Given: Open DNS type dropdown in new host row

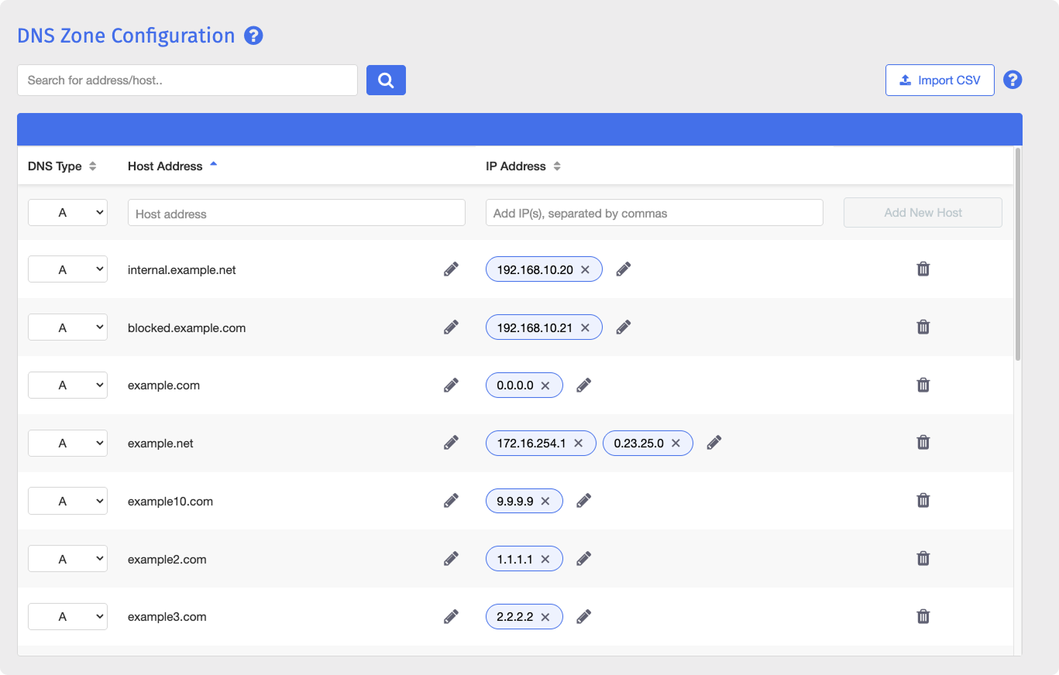Looking at the screenshot, I should pos(67,212).
